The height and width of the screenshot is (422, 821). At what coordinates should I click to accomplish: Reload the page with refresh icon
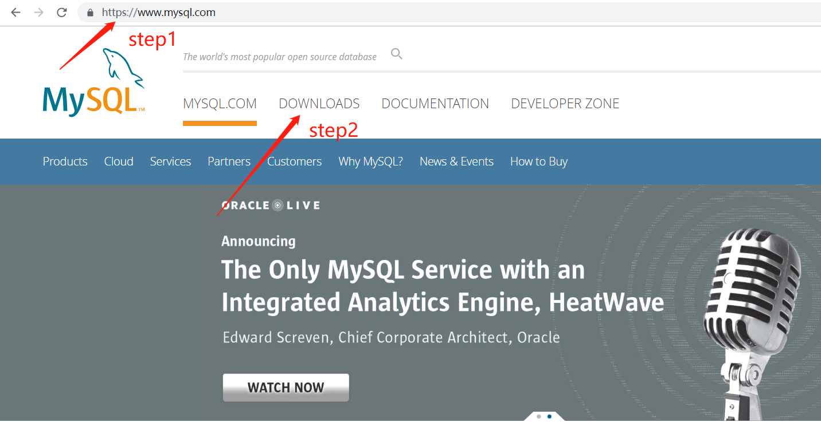[62, 12]
